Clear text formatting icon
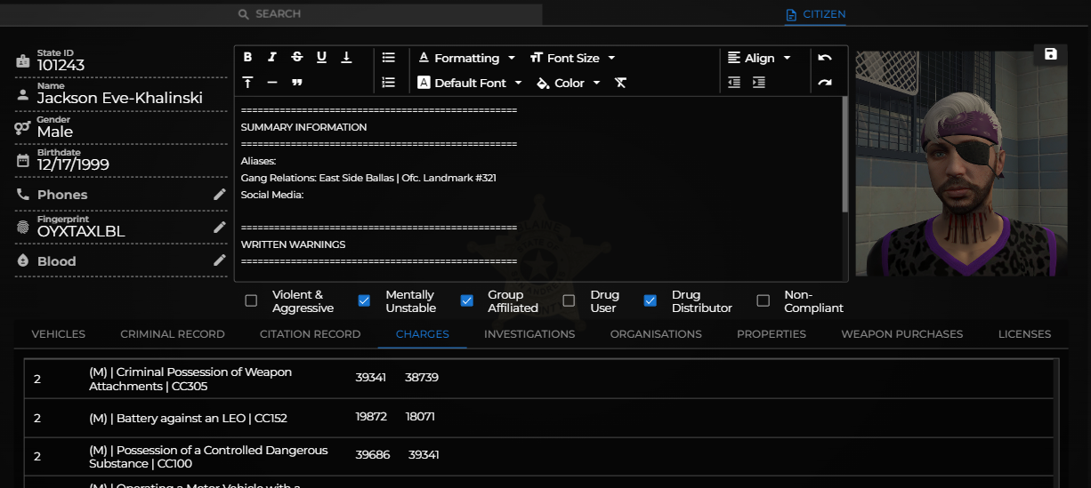Image resolution: width=1091 pixels, height=488 pixels. [x=621, y=83]
